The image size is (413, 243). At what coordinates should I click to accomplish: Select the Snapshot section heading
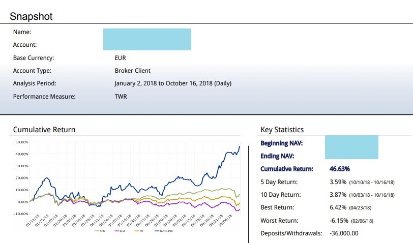point(31,17)
